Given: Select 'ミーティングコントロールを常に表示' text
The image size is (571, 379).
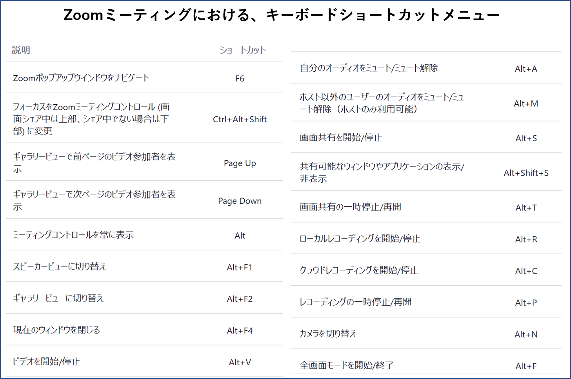Looking at the screenshot, I should click(73, 235).
